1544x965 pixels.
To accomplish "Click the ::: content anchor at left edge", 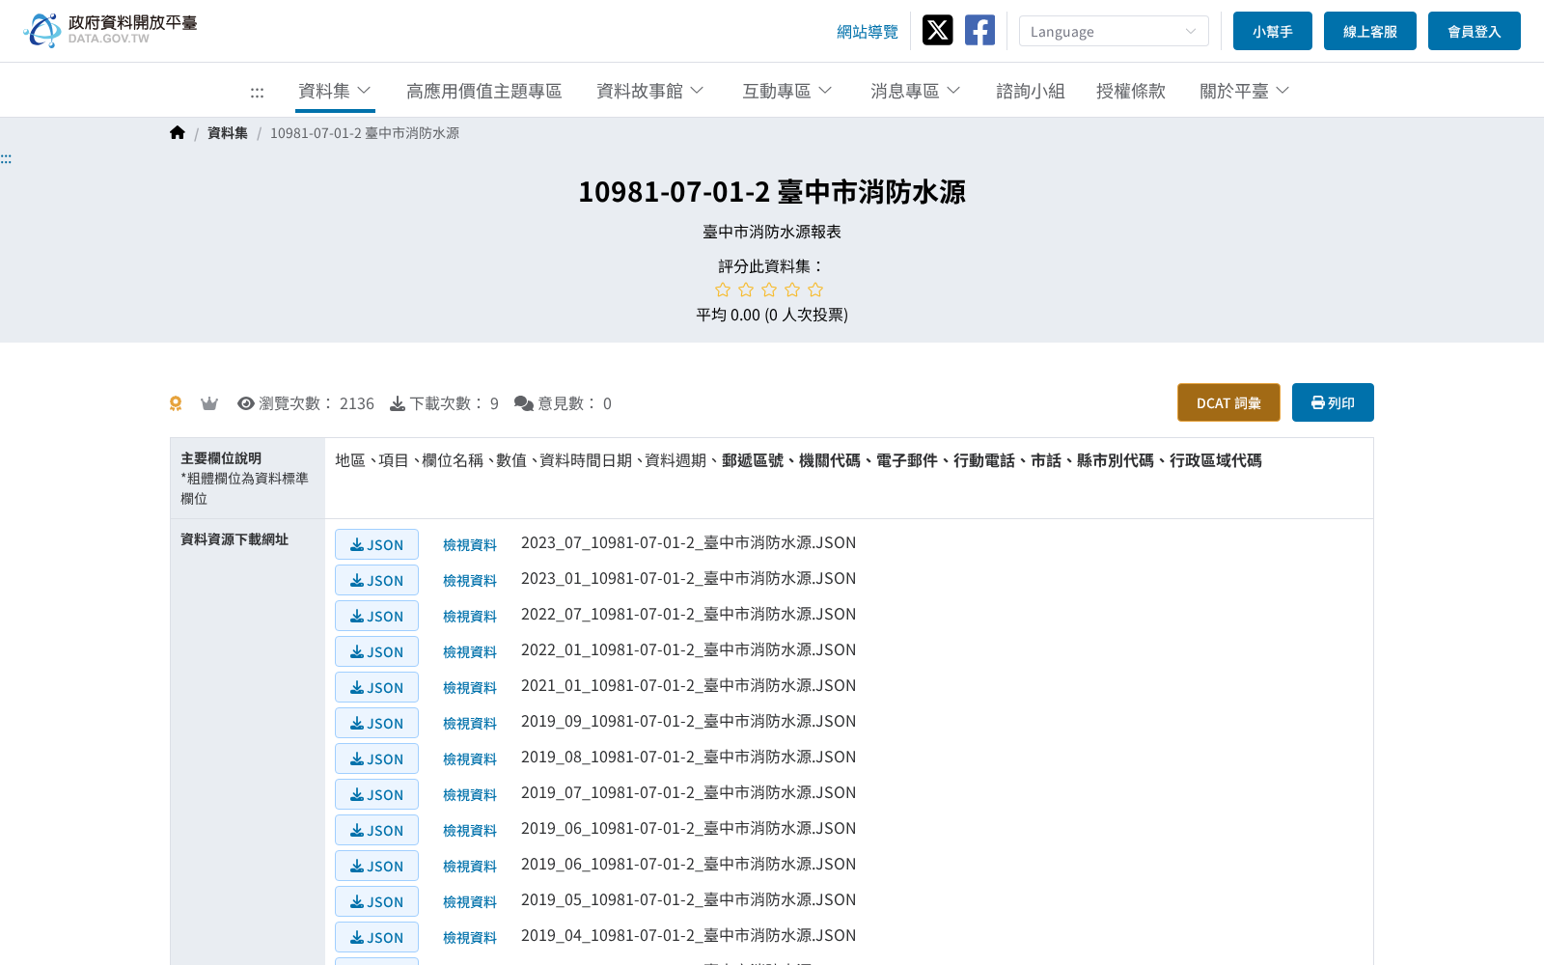I will (6, 158).
